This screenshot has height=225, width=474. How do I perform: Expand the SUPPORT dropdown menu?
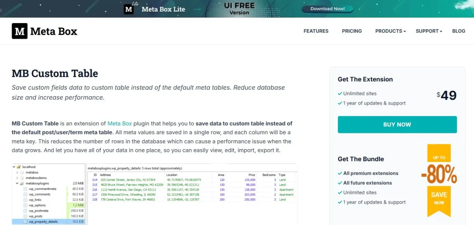pyautogui.click(x=429, y=31)
